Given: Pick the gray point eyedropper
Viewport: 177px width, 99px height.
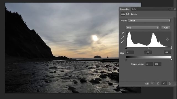Looking at the screenshot, I should (122, 38).
